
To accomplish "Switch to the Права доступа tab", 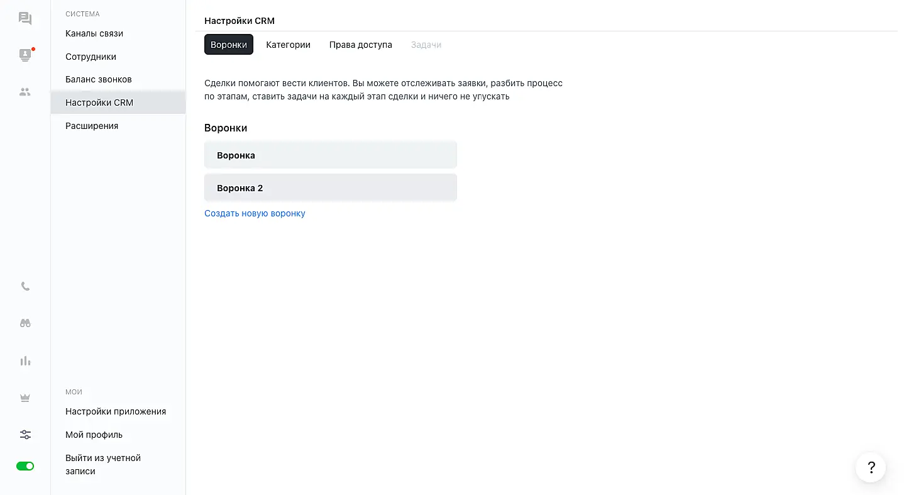I will pyautogui.click(x=360, y=45).
